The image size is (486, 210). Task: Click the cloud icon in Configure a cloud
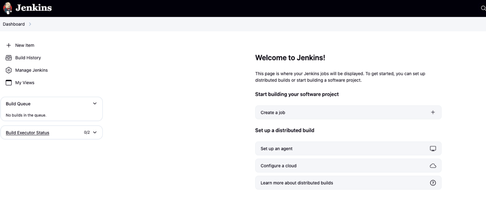pos(433,166)
